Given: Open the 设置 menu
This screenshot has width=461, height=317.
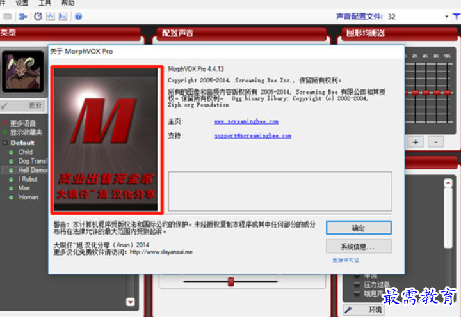Looking at the screenshot, I should [22, 3].
